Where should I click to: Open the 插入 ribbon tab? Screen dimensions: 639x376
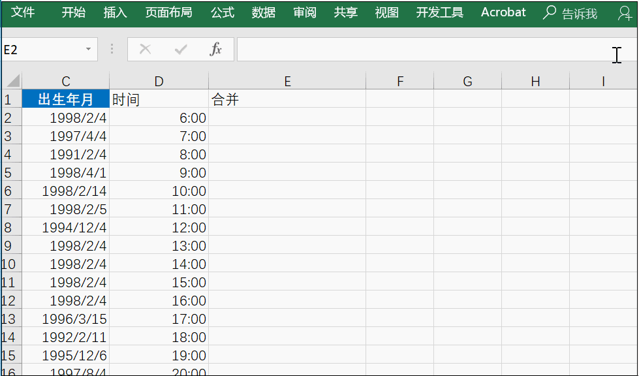[x=116, y=12]
